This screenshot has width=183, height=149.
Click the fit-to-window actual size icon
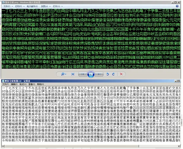[73, 74]
